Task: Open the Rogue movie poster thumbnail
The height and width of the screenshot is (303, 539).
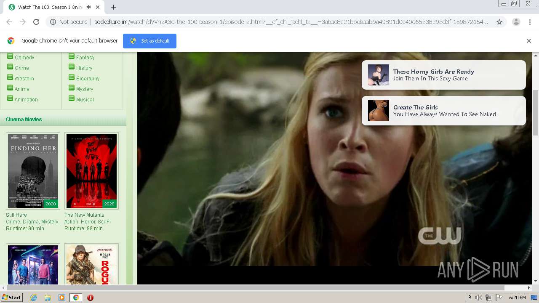Action: click(x=92, y=264)
